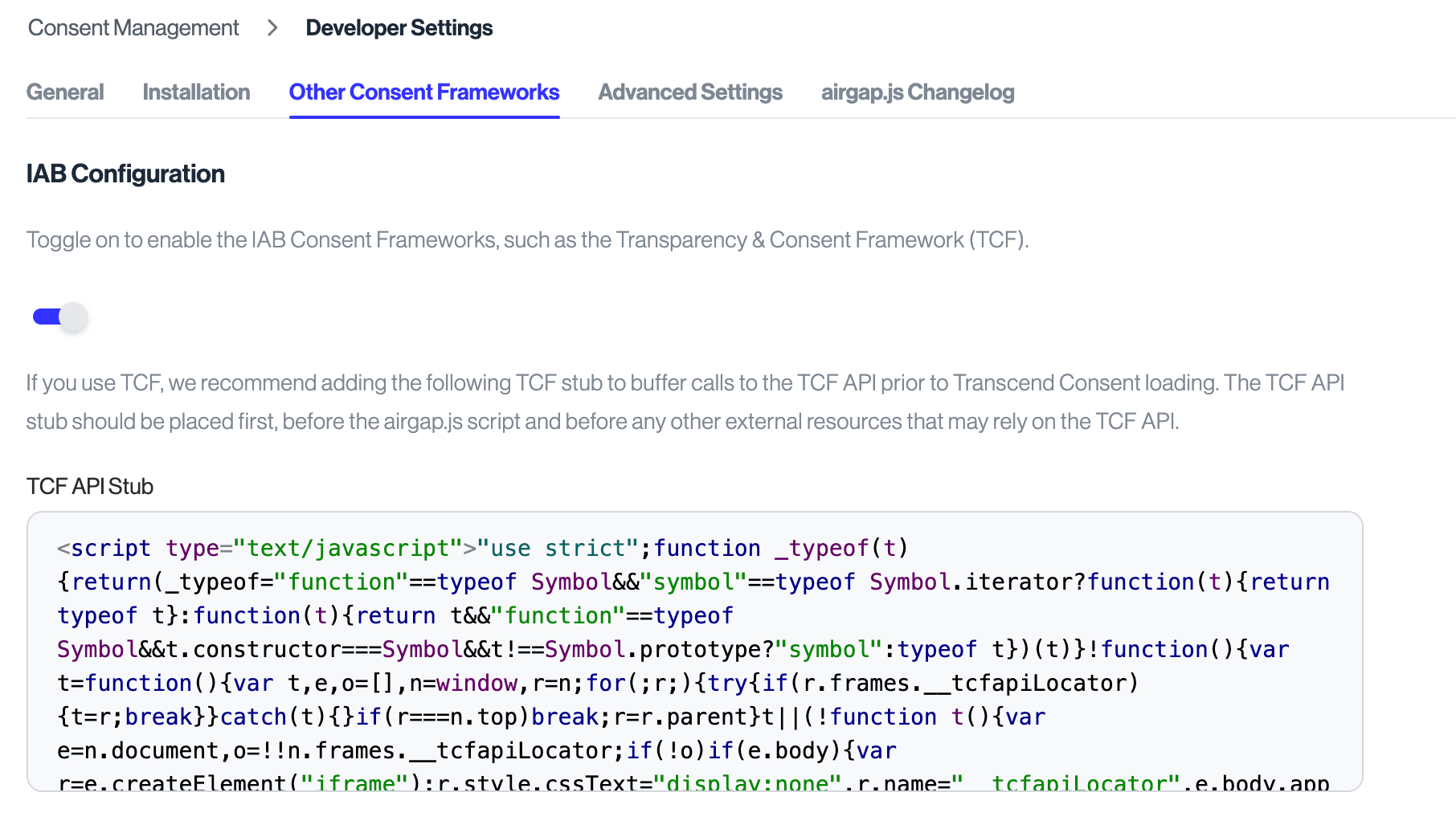Viewport: 1456px width, 821px height.
Task: Select the Other Consent Frameworks tab
Action: pos(424,92)
